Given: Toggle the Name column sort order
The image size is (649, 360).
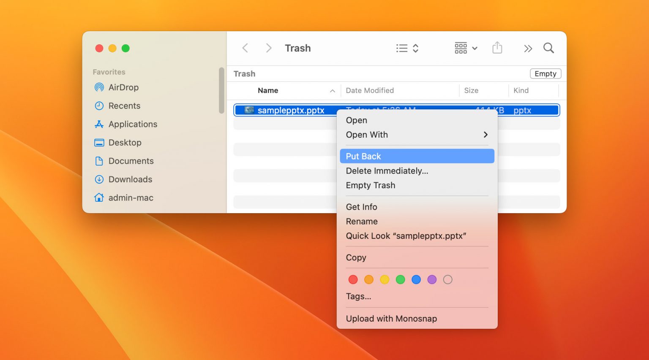Looking at the screenshot, I should click(268, 90).
